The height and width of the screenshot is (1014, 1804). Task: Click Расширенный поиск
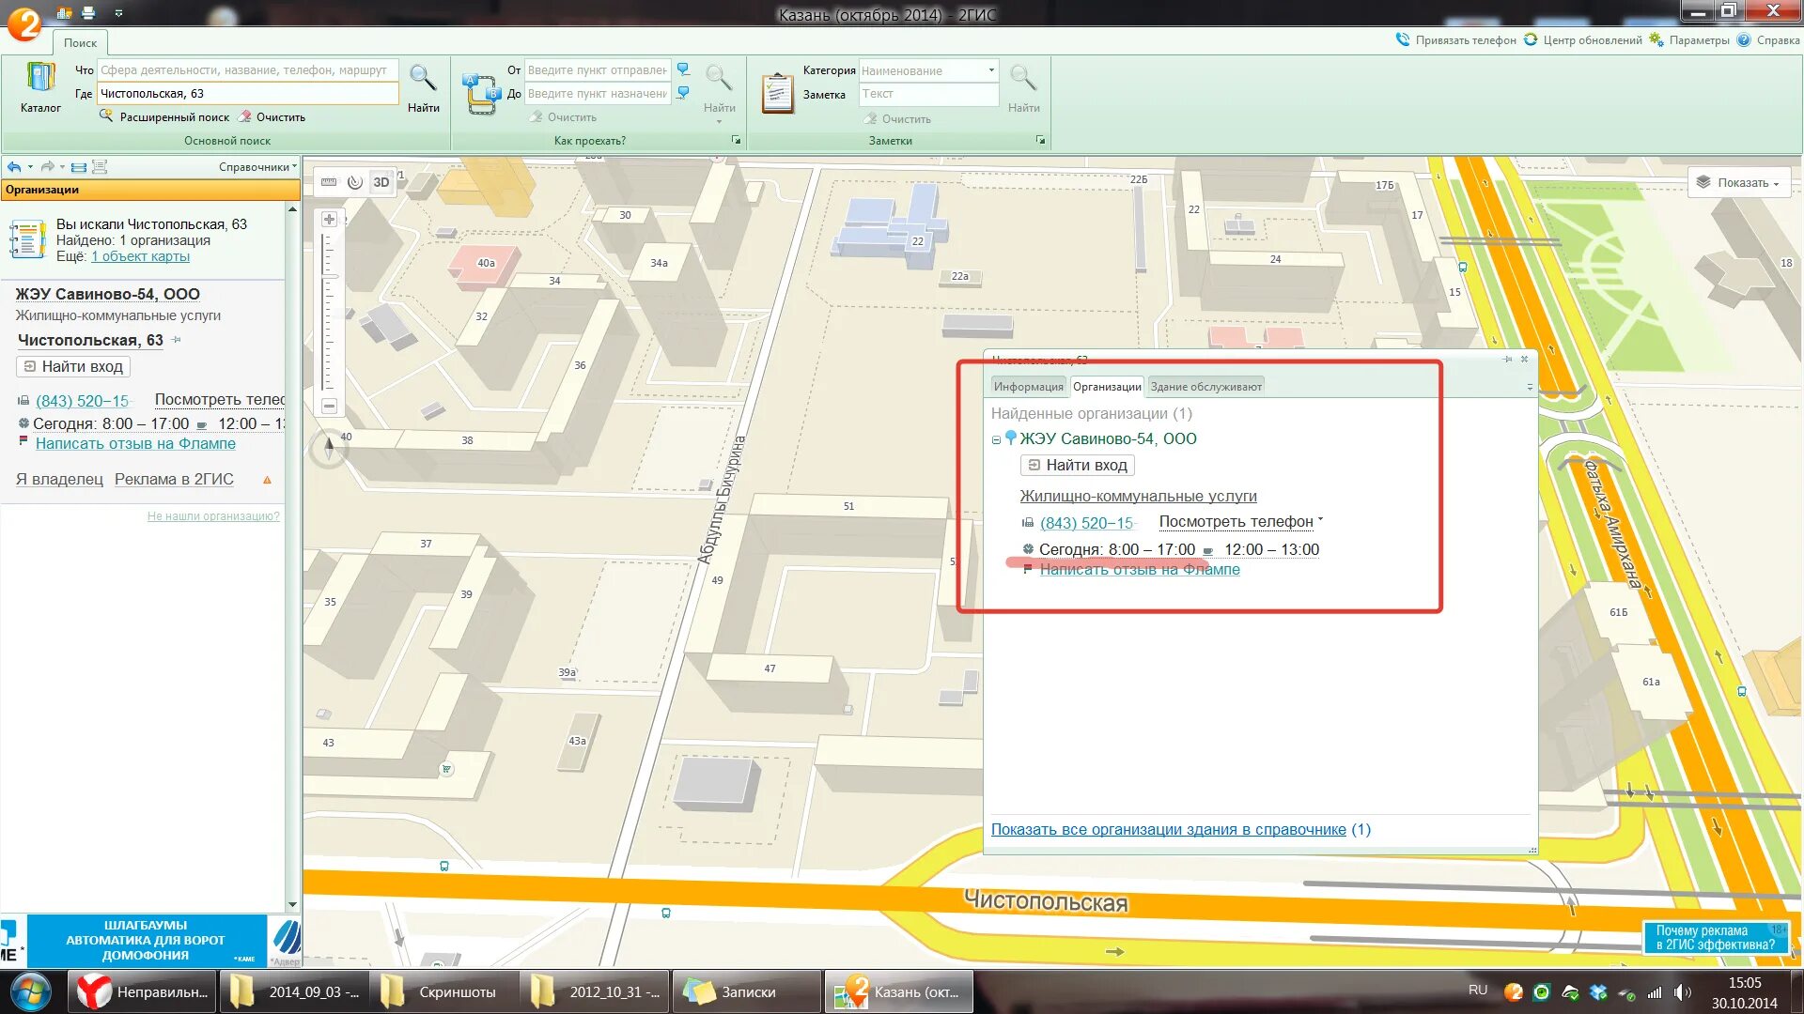[x=165, y=117]
